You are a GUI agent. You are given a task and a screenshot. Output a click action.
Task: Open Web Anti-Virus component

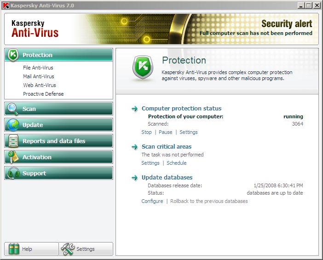(x=40, y=85)
